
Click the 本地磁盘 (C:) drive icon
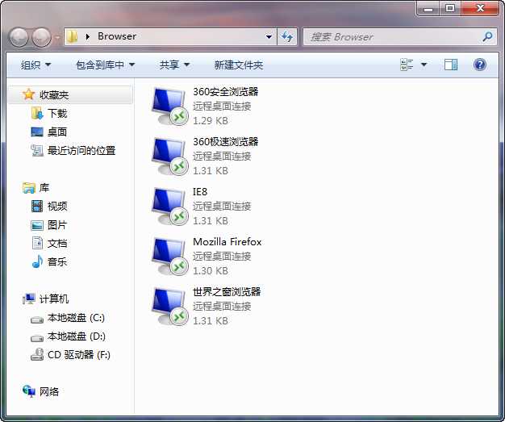[37, 320]
